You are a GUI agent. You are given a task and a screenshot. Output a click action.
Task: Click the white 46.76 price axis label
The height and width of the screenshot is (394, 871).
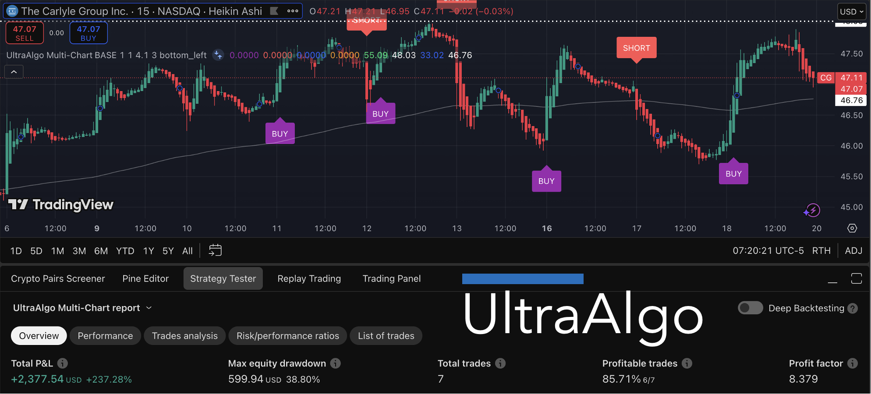[x=851, y=100]
